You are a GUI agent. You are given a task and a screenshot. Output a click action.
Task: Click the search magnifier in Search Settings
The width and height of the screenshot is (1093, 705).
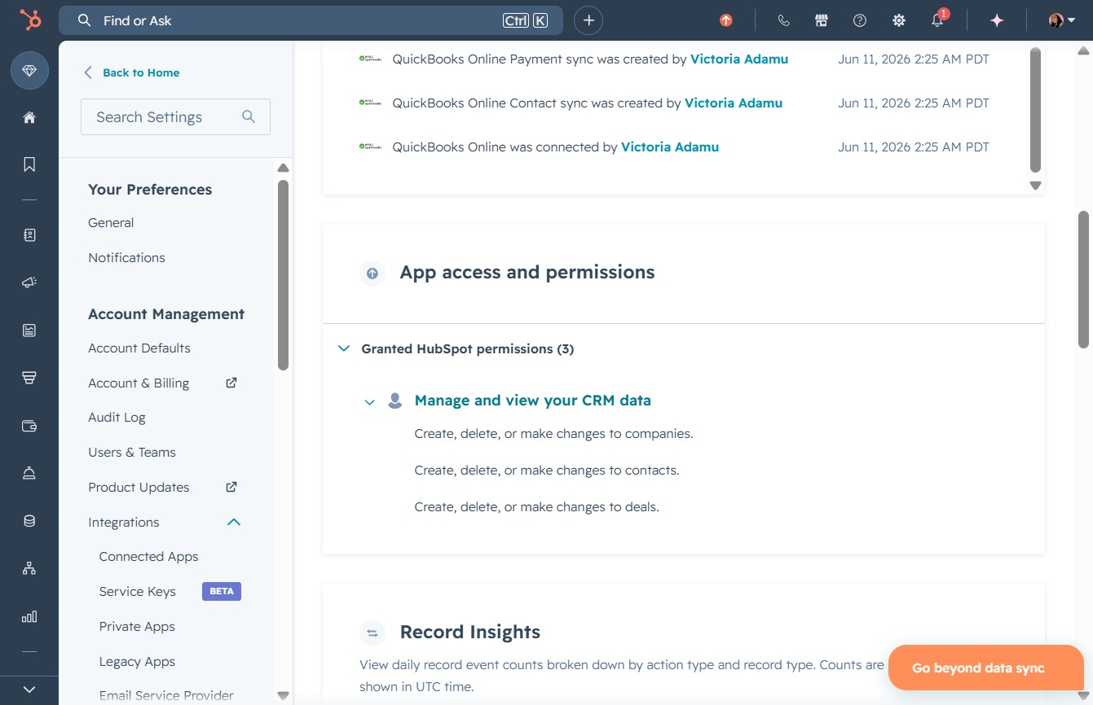click(249, 116)
